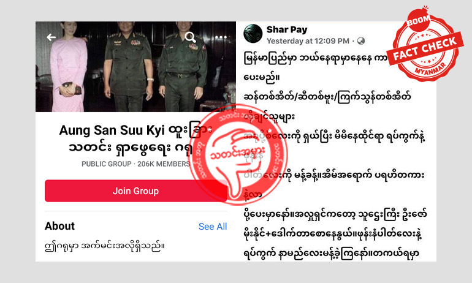
Task: Open the three-dot more options menu
Action: (x=221, y=37)
